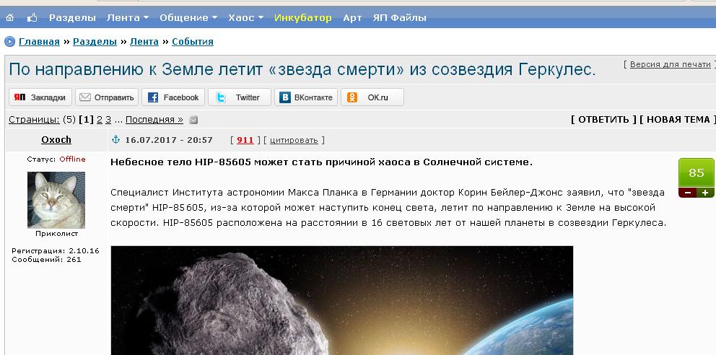Screen dimensions: 716x355
Task: Share the topic on ВКонтакте
Action: tap(306, 97)
